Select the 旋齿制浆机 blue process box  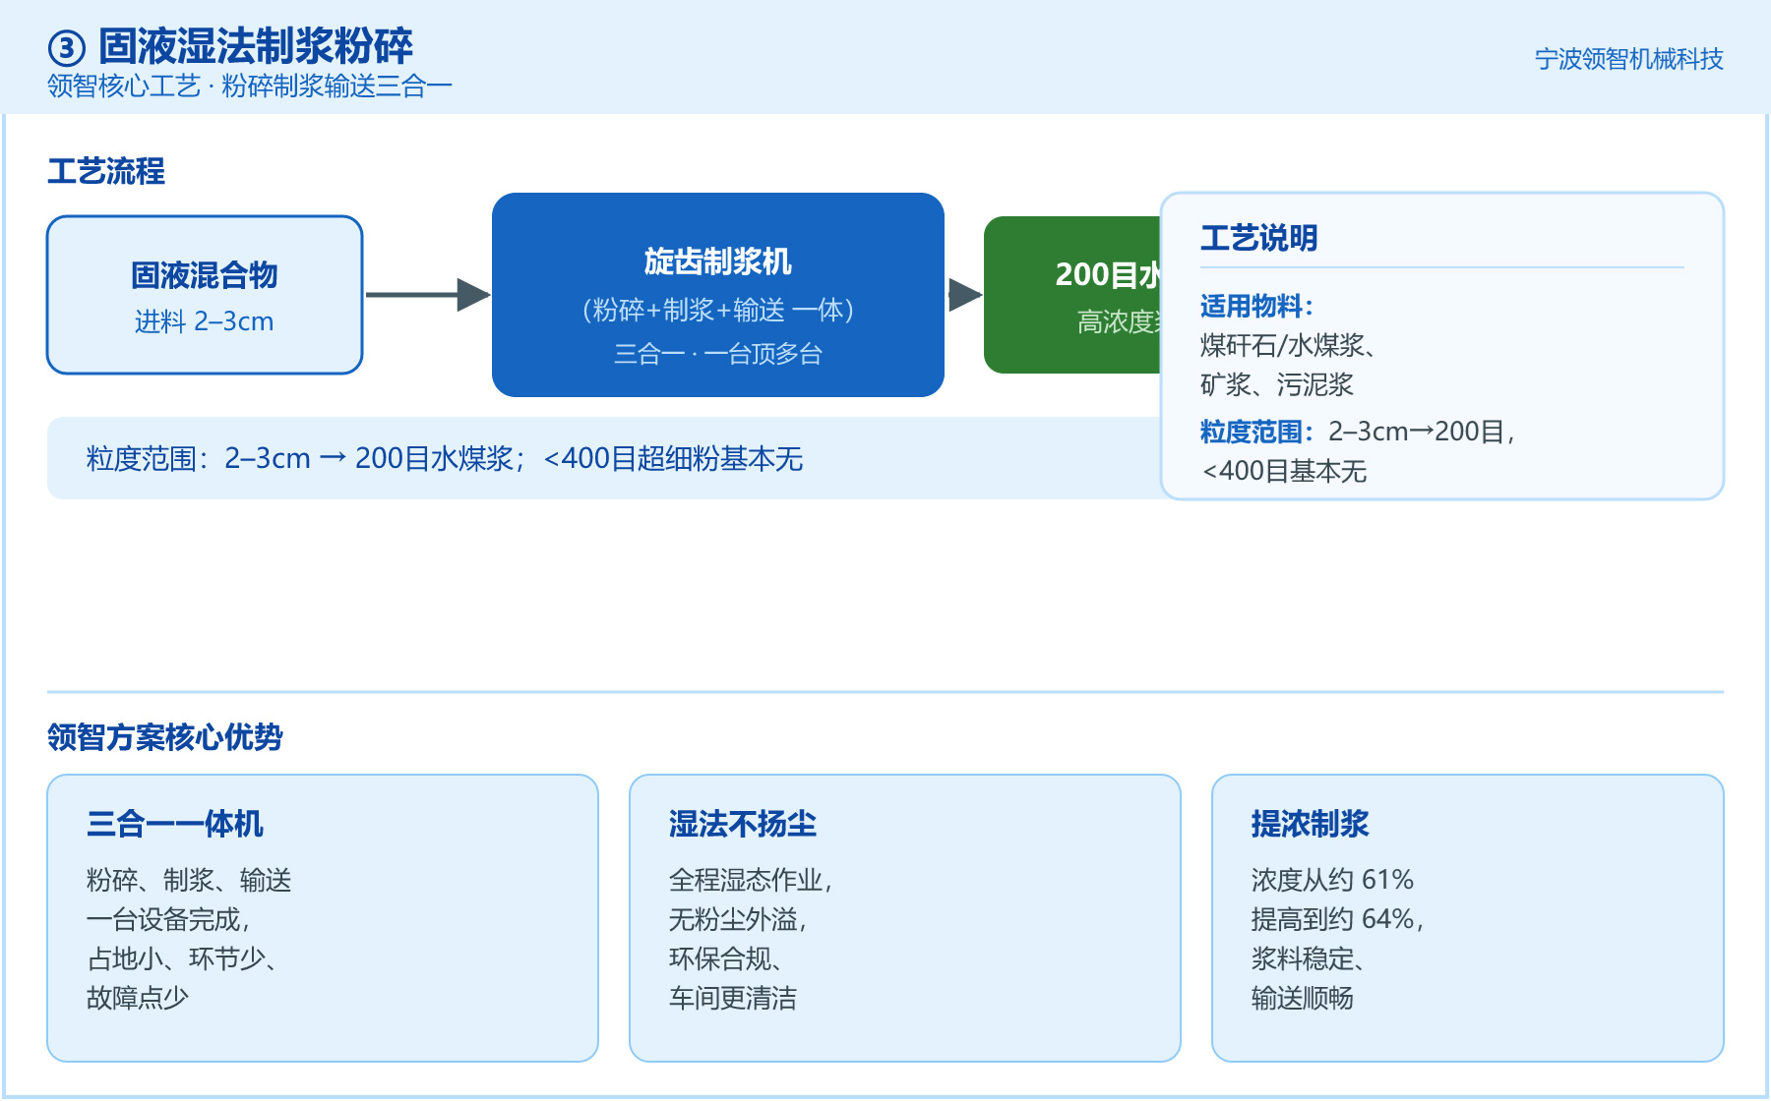(718, 295)
